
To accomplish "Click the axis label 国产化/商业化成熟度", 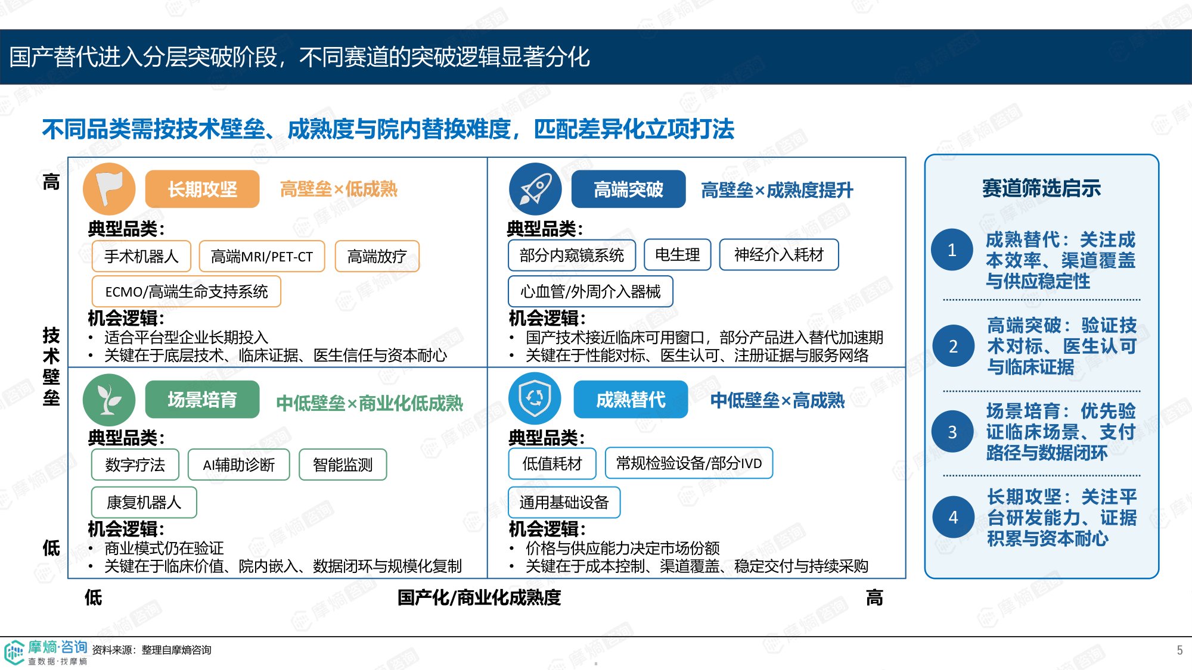I will pos(479,597).
